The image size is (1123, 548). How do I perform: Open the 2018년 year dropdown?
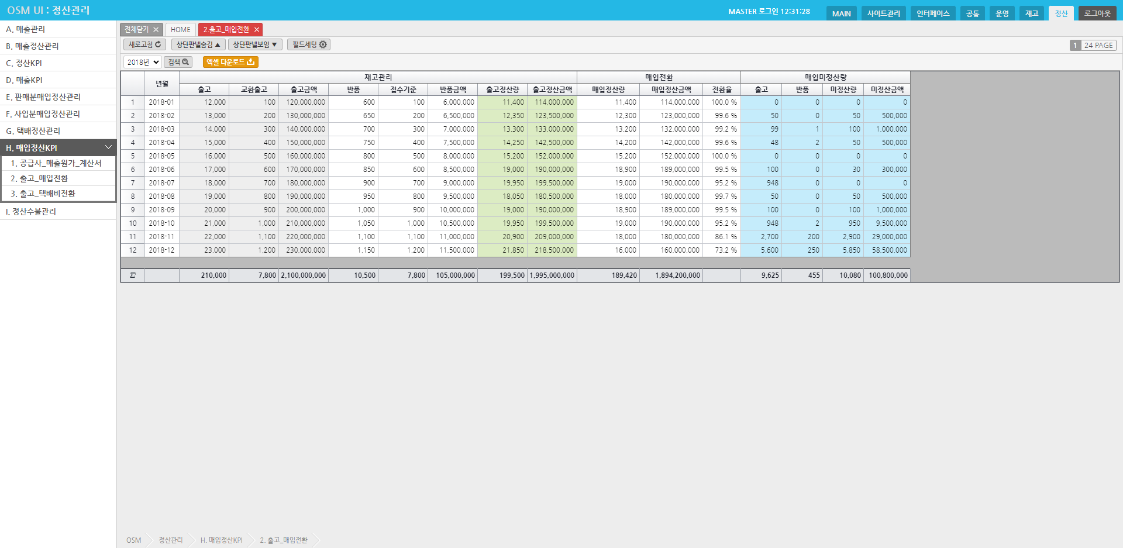pos(143,62)
